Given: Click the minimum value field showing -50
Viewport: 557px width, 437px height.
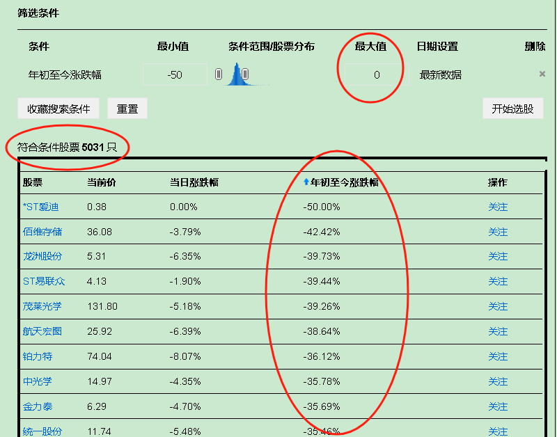Looking at the screenshot, I should tap(175, 74).
